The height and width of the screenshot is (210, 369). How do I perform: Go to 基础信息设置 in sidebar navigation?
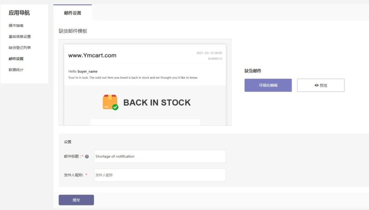[x=20, y=37]
